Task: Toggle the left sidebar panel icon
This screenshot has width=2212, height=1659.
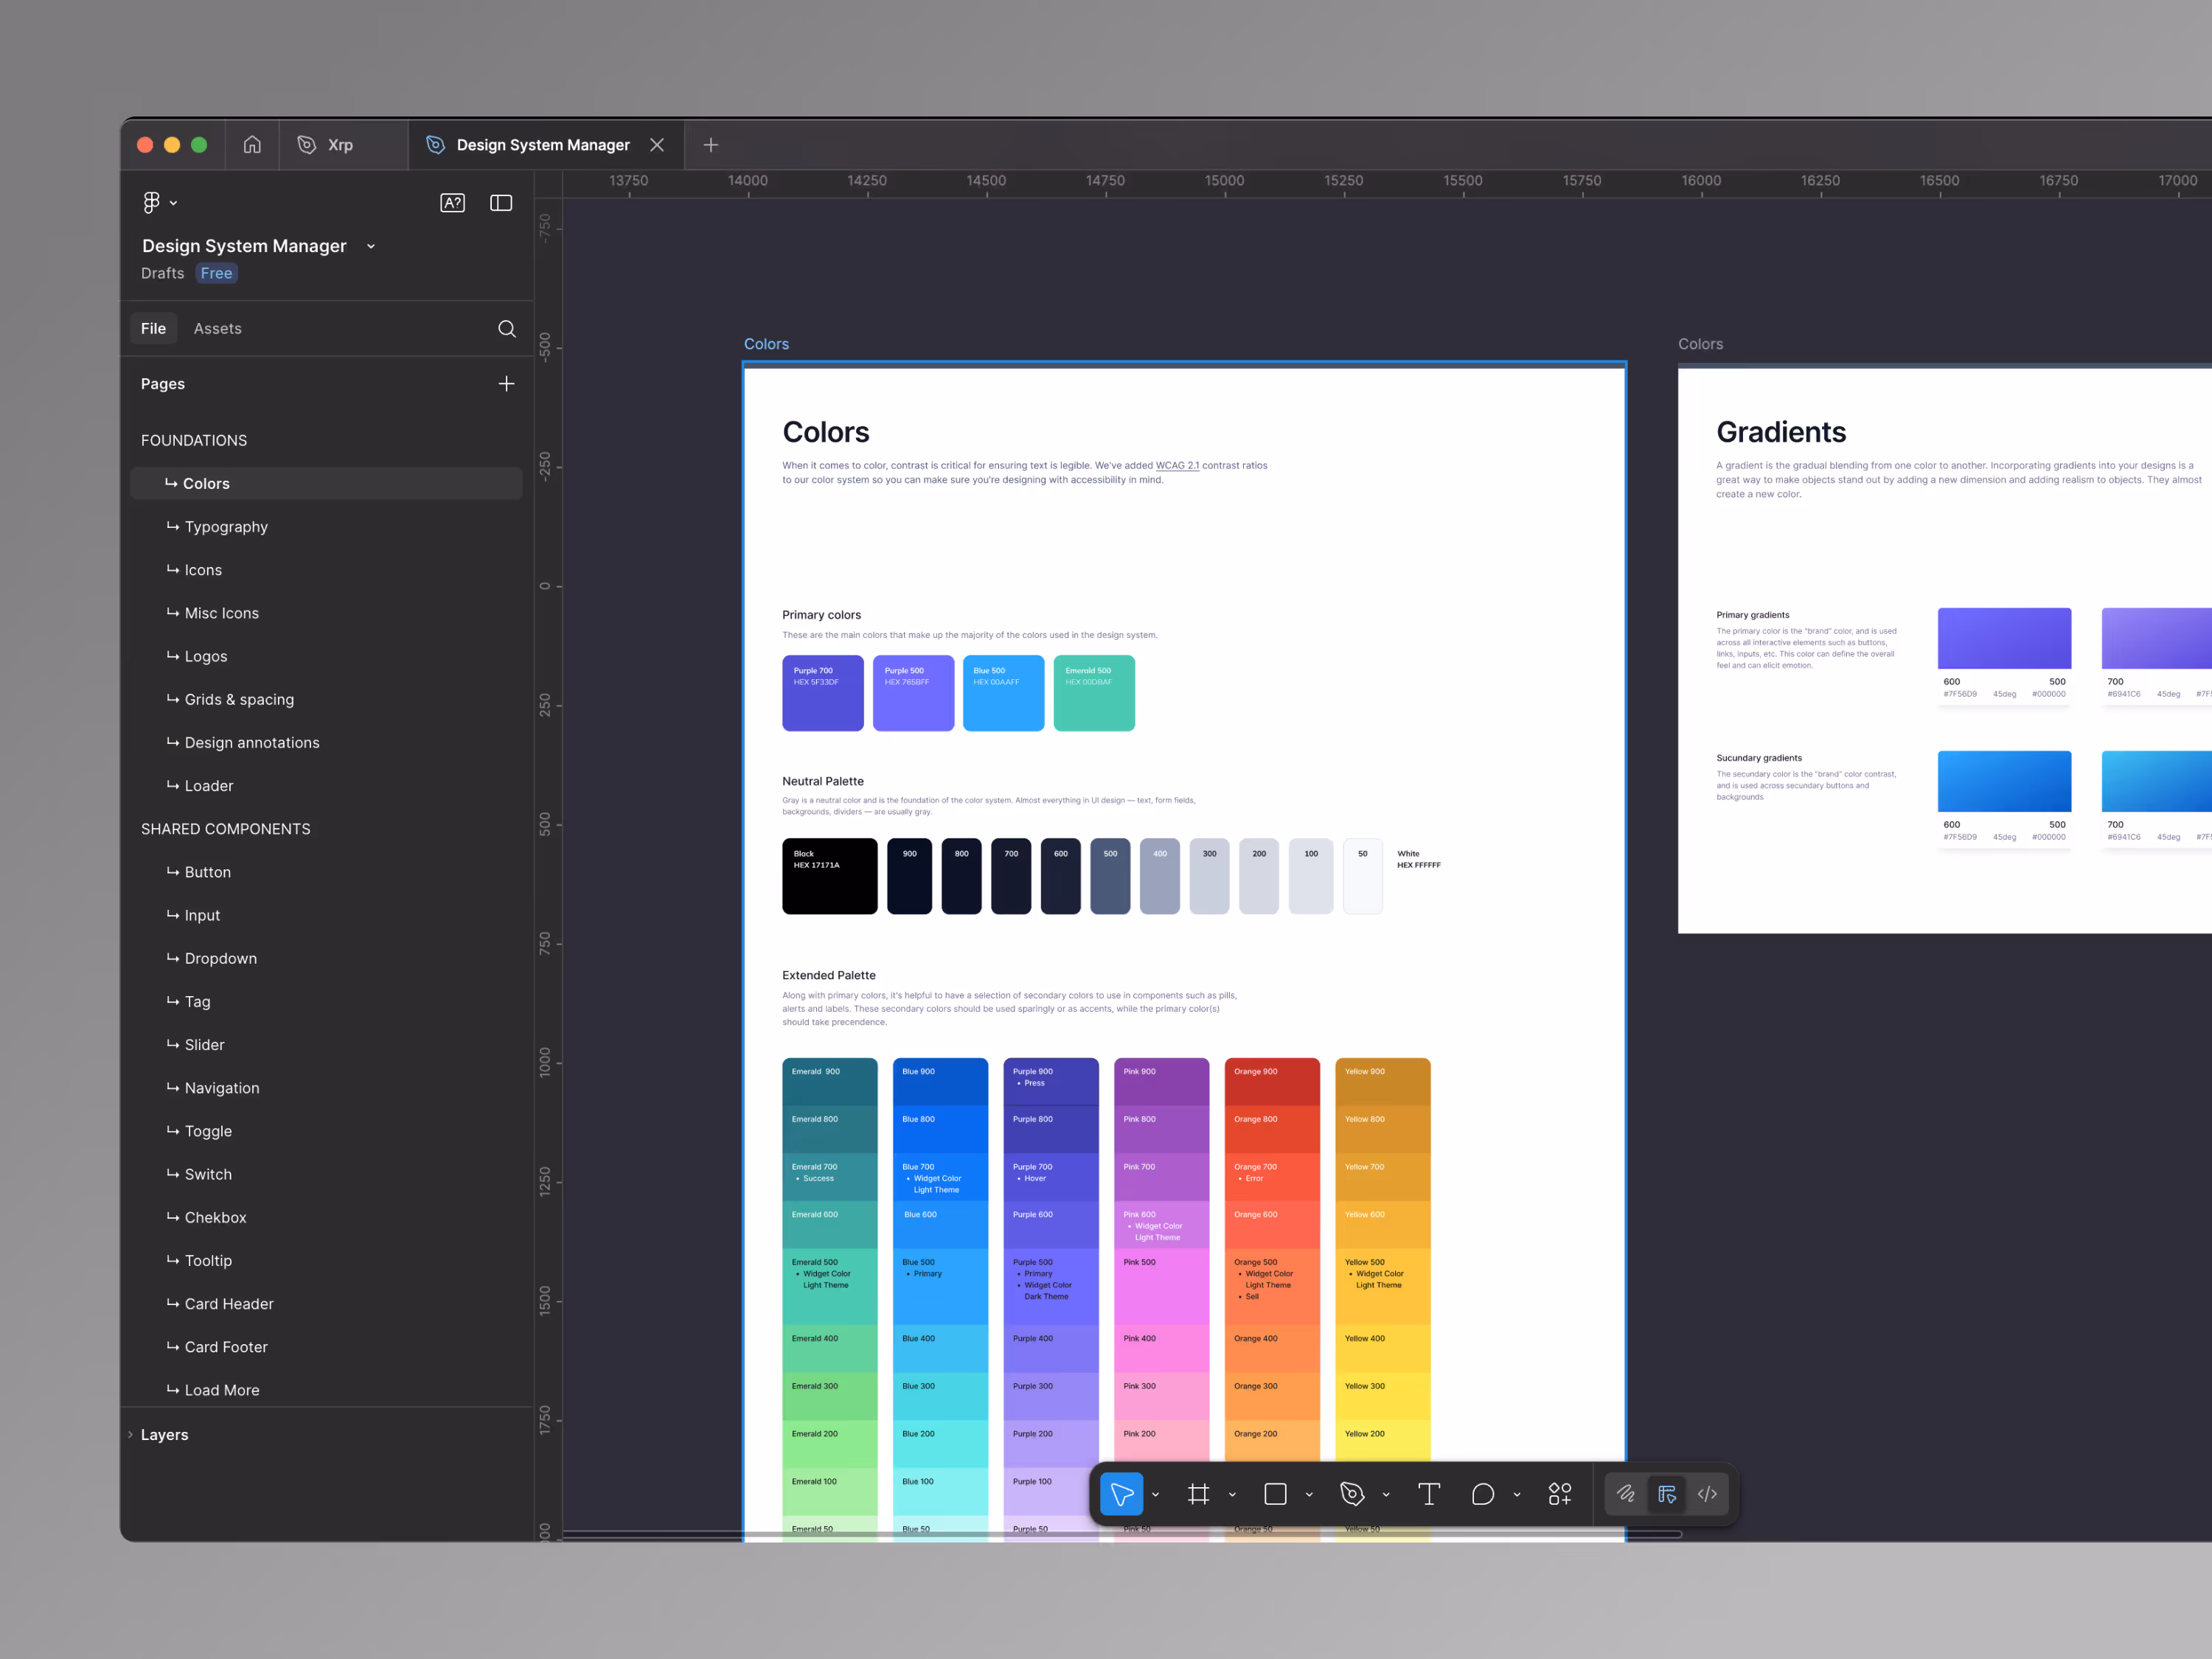Action: tap(500, 202)
